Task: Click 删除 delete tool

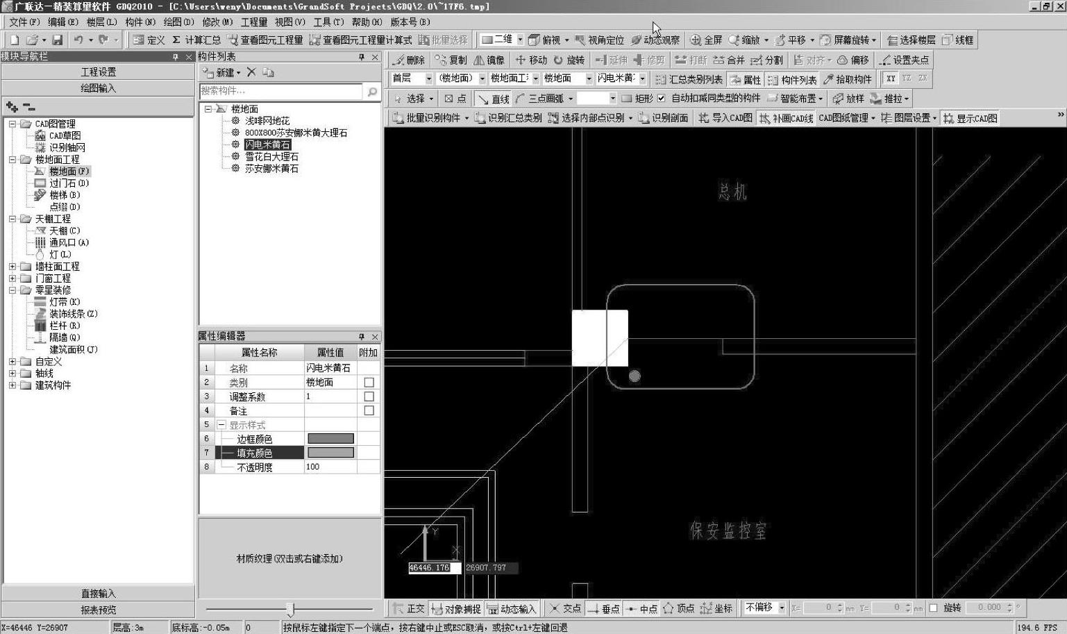Action: pyautogui.click(x=408, y=60)
